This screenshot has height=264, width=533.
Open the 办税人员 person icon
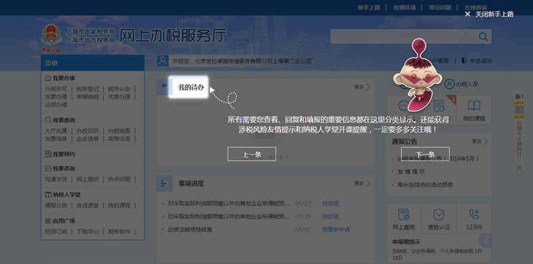click(x=449, y=84)
